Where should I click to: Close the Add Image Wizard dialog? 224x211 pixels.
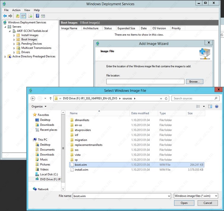209,42
